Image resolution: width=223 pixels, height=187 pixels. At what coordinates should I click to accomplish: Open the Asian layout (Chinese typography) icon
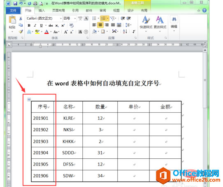pos(114,31)
